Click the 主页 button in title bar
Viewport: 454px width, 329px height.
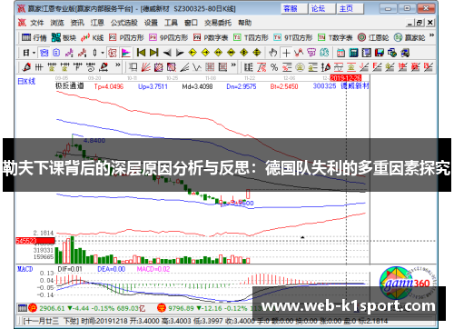pyautogui.click(x=350, y=8)
